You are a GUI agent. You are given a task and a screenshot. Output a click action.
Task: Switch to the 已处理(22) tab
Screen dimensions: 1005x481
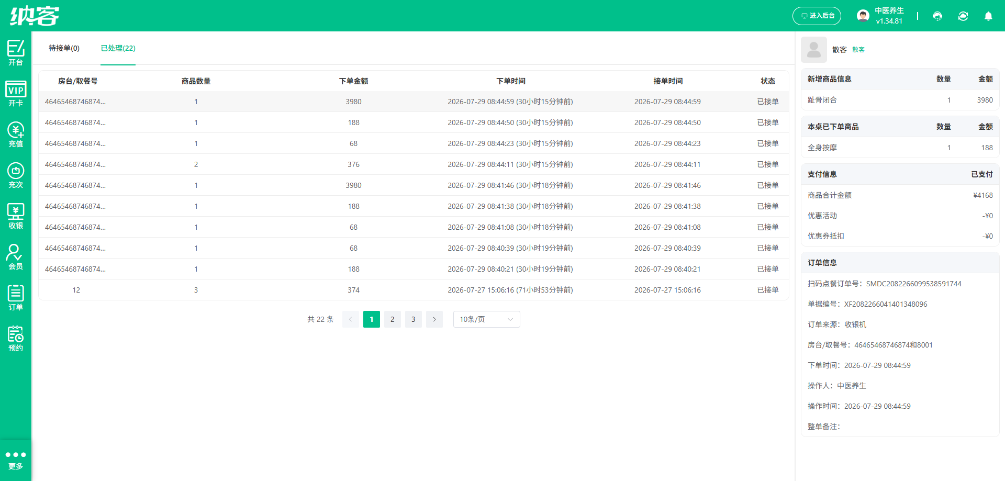tap(118, 48)
